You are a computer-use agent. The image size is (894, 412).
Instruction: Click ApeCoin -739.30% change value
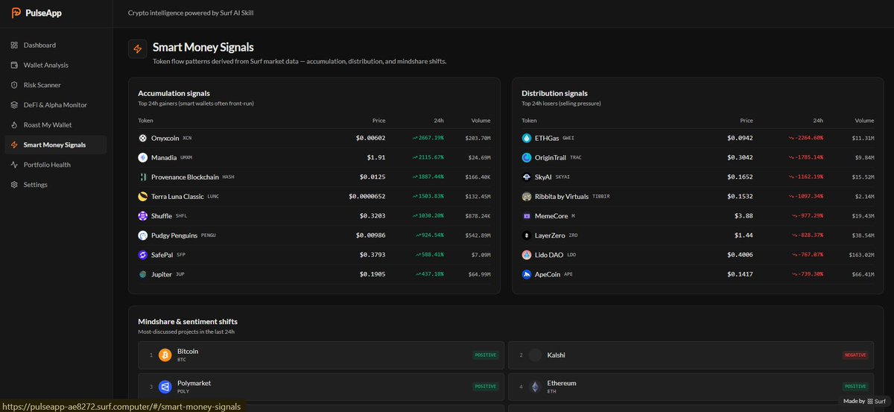(x=808, y=274)
